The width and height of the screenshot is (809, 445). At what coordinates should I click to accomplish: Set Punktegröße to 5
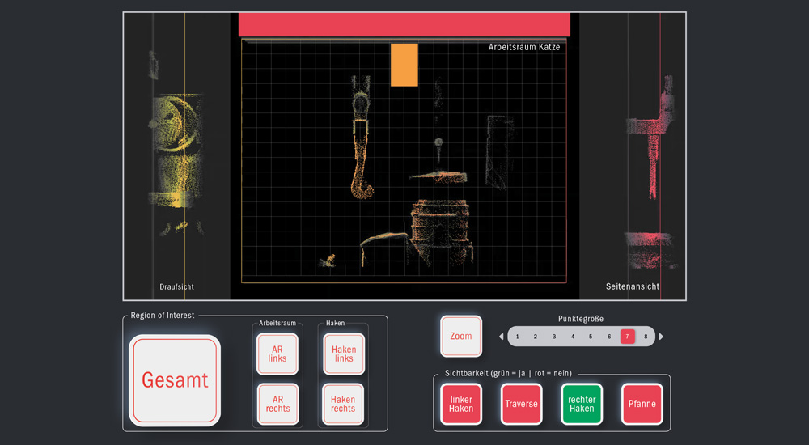click(591, 337)
